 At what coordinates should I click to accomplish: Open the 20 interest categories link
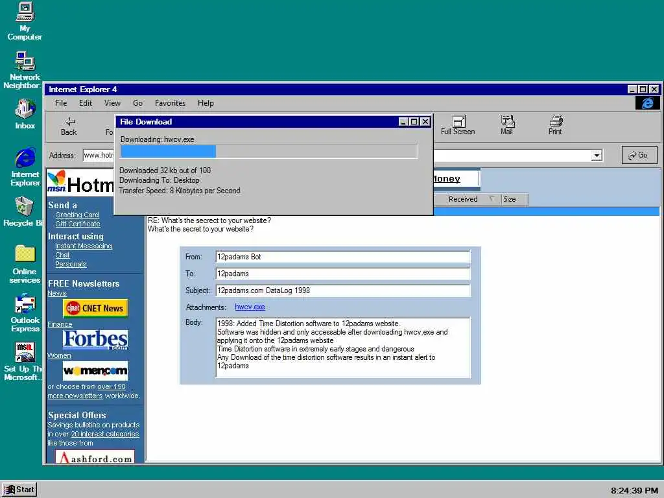click(104, 434)
